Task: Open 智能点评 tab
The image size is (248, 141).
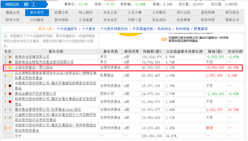Action: click(x=232, y=20)
